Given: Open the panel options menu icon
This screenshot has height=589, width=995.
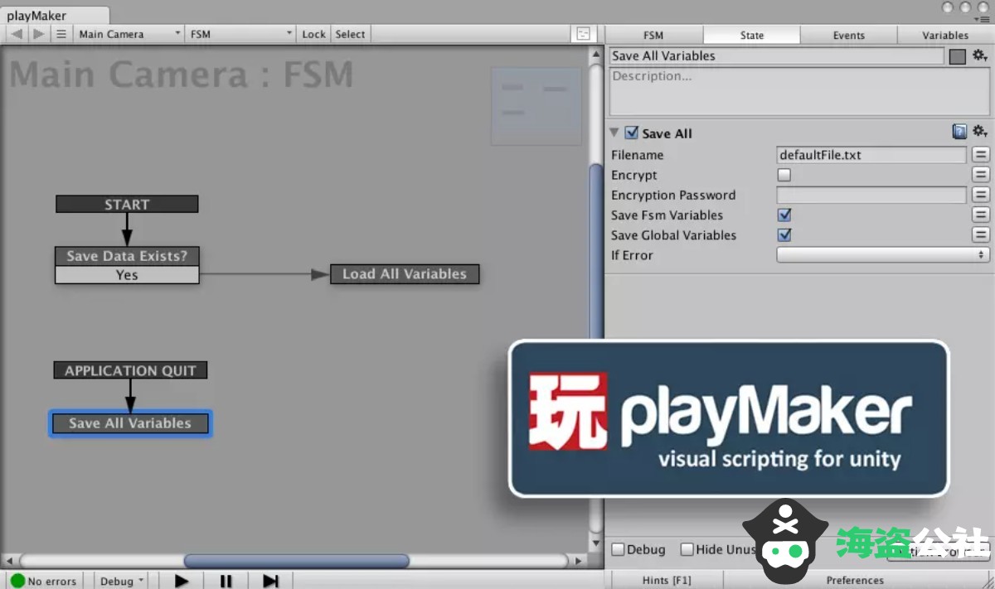Looking at the screenshot, I should point(982,19).
